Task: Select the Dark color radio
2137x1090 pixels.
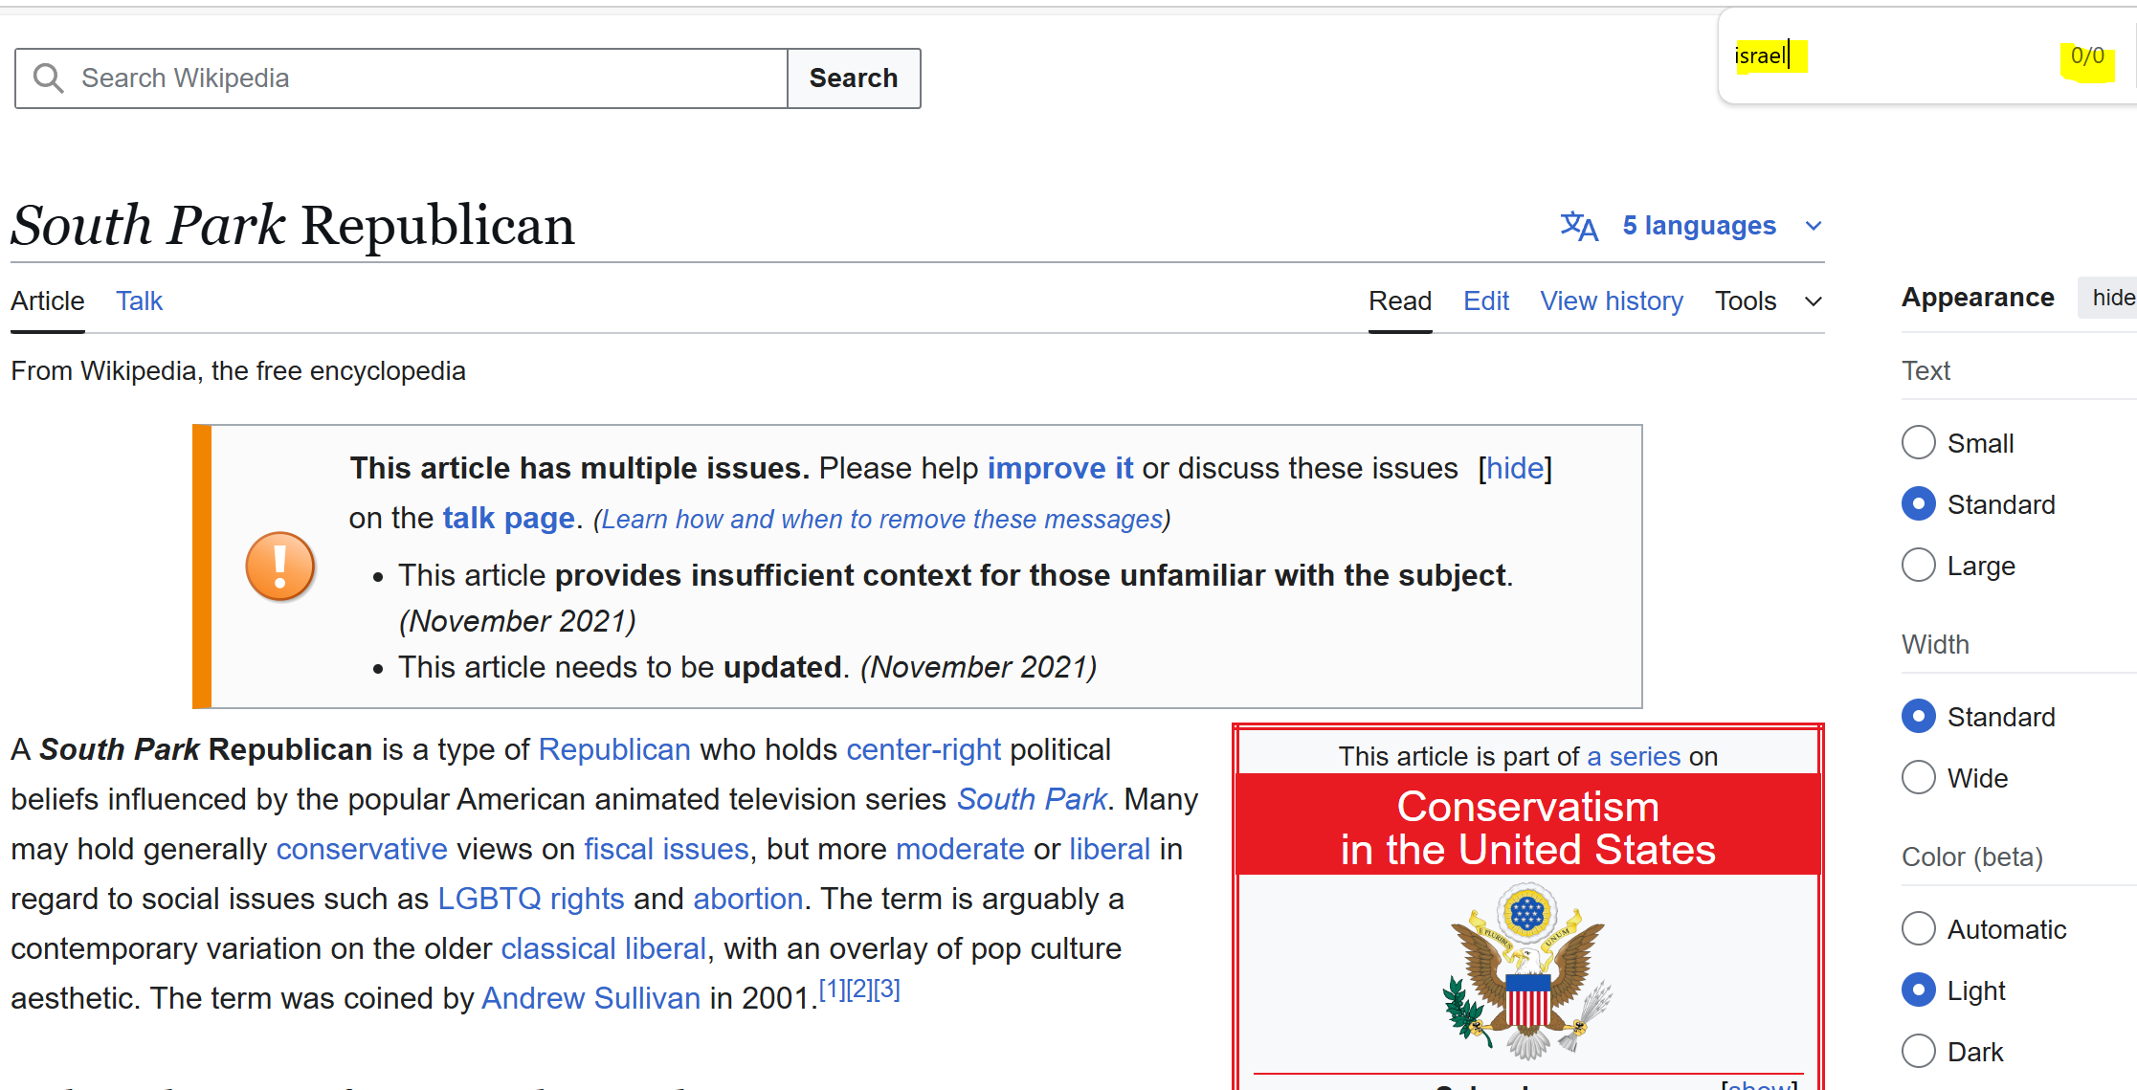Action: tap(1918, 1051)
